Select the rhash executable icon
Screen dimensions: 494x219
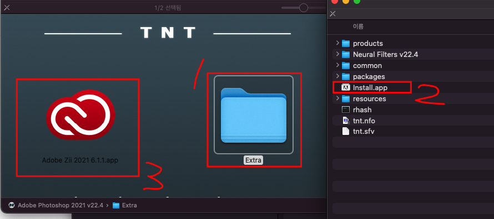(x=346, y=109)
